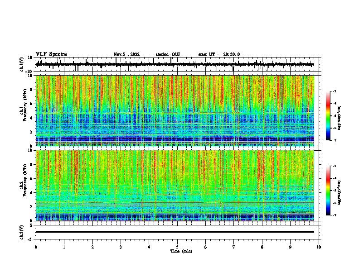Click the time axis tick label '8'
This screenshot has width=359, height=277.
point(262,247)
